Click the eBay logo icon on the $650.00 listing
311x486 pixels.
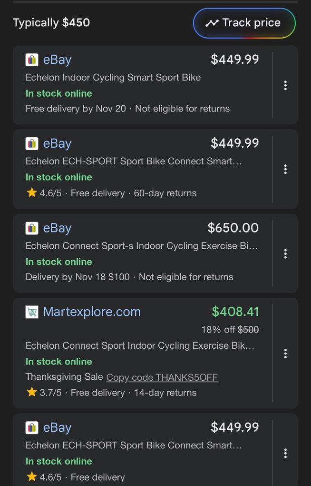click(x=32, y=228)
